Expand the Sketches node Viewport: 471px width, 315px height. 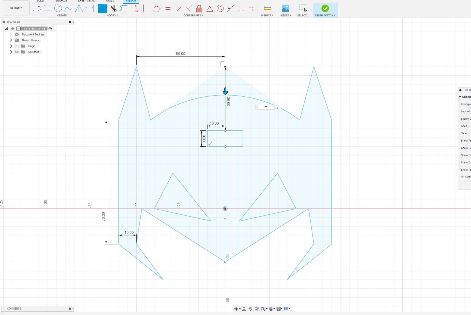(x=11, y=52)
